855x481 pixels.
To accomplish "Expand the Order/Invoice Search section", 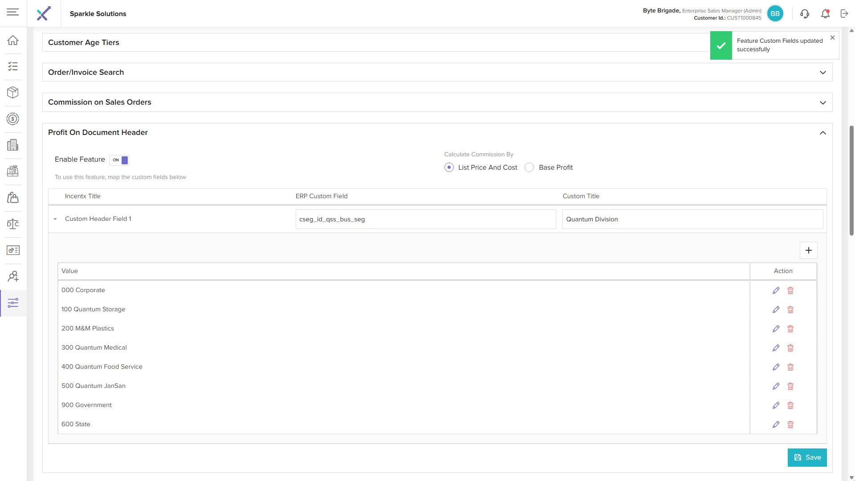I will (x=822, y=73).
